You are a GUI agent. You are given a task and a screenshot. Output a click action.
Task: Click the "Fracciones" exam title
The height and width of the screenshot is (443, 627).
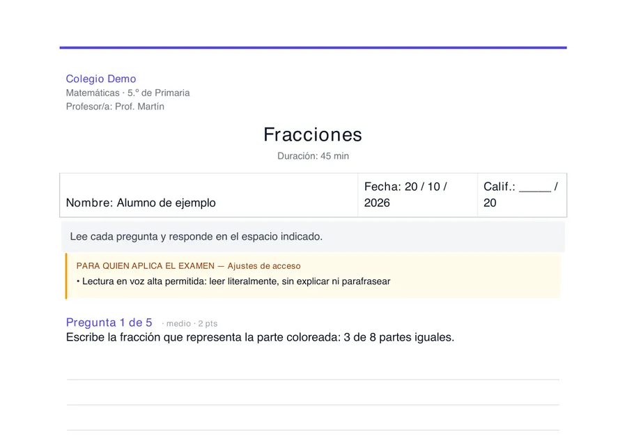click(313, 134)
